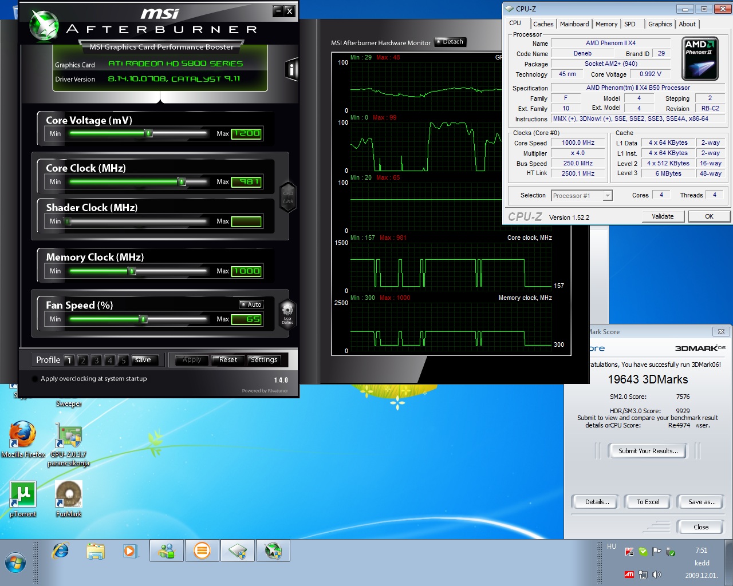Edit the Core Clock value 981
Viewport: 733px width, 586px height.
point(247,181)
